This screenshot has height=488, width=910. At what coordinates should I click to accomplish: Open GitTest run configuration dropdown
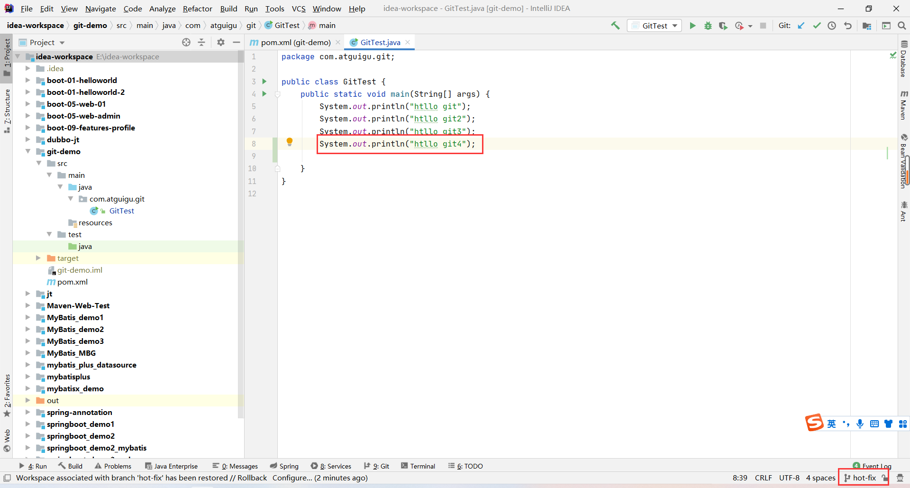655,26
